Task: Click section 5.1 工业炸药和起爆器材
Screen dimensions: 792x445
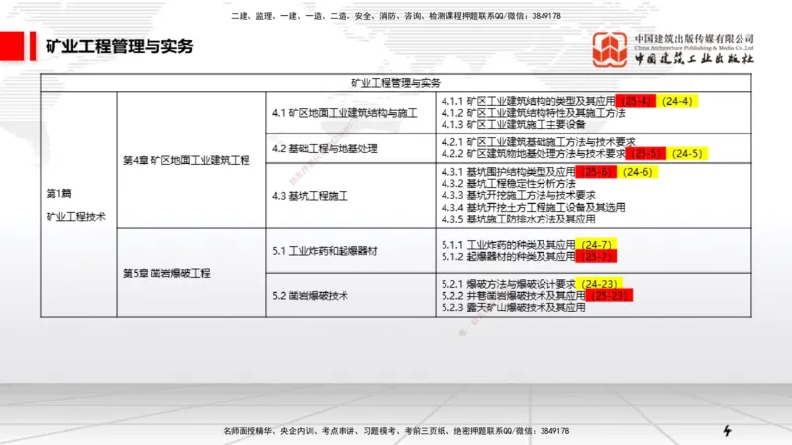Action: point(325,251)
